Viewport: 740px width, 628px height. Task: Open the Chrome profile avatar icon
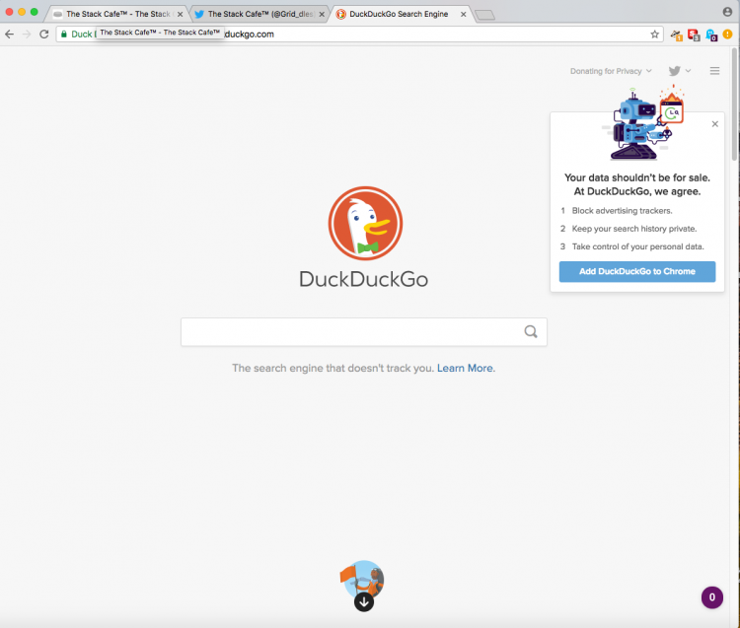[x=727, y=12]
